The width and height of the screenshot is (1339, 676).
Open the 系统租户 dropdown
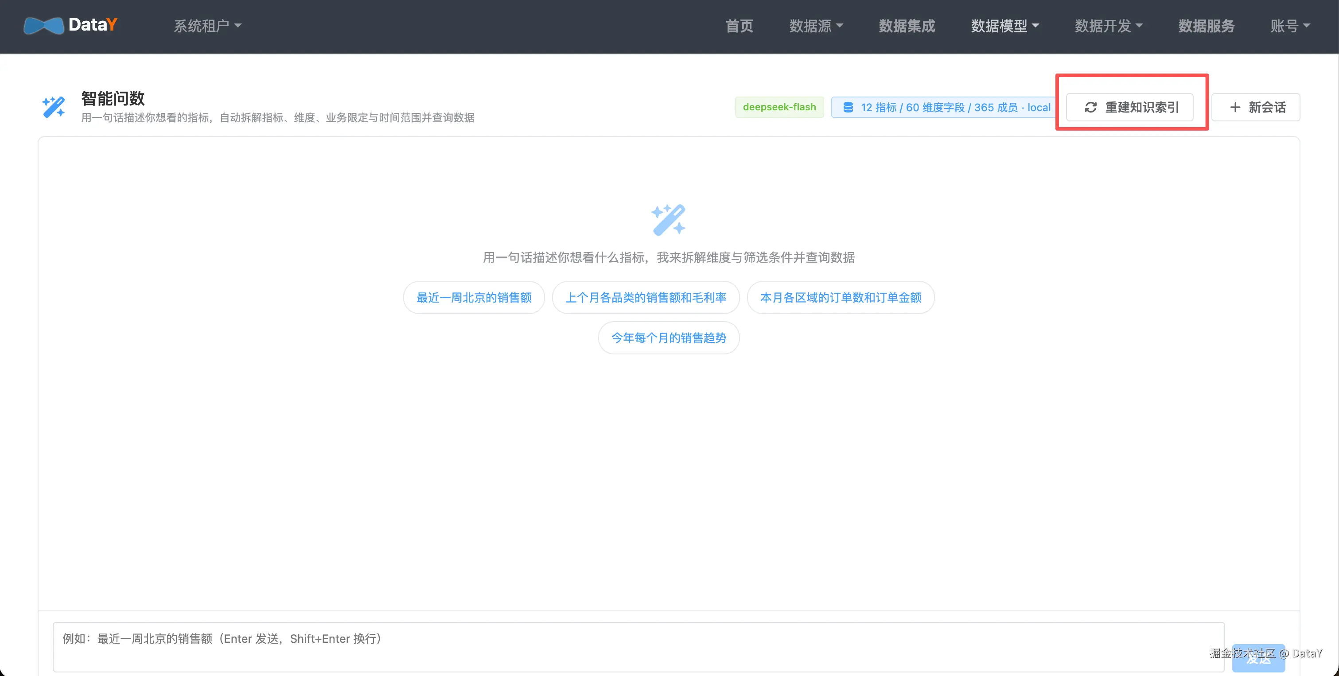(x=207, y=25)
